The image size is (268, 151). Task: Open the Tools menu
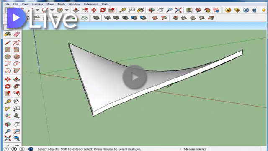point(61,4)
